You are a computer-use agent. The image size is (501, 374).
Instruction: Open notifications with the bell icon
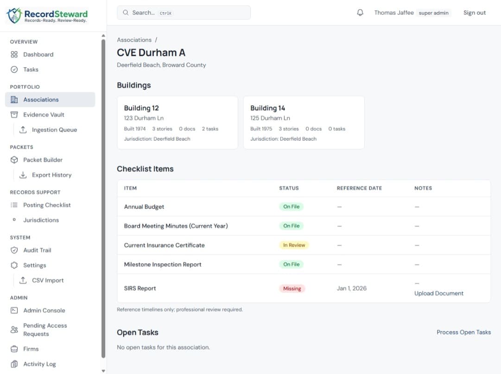pos(360,13)
